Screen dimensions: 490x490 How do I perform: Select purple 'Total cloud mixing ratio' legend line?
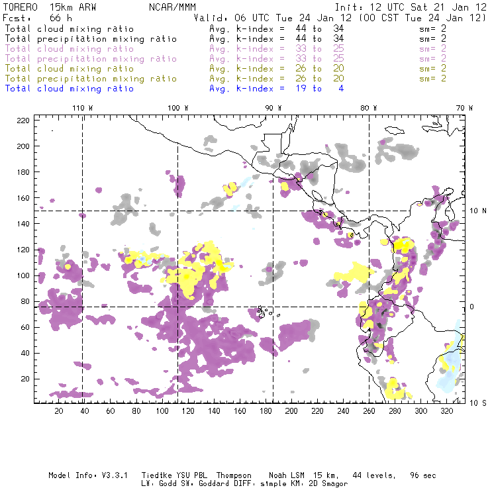click(x=70, y=49)
